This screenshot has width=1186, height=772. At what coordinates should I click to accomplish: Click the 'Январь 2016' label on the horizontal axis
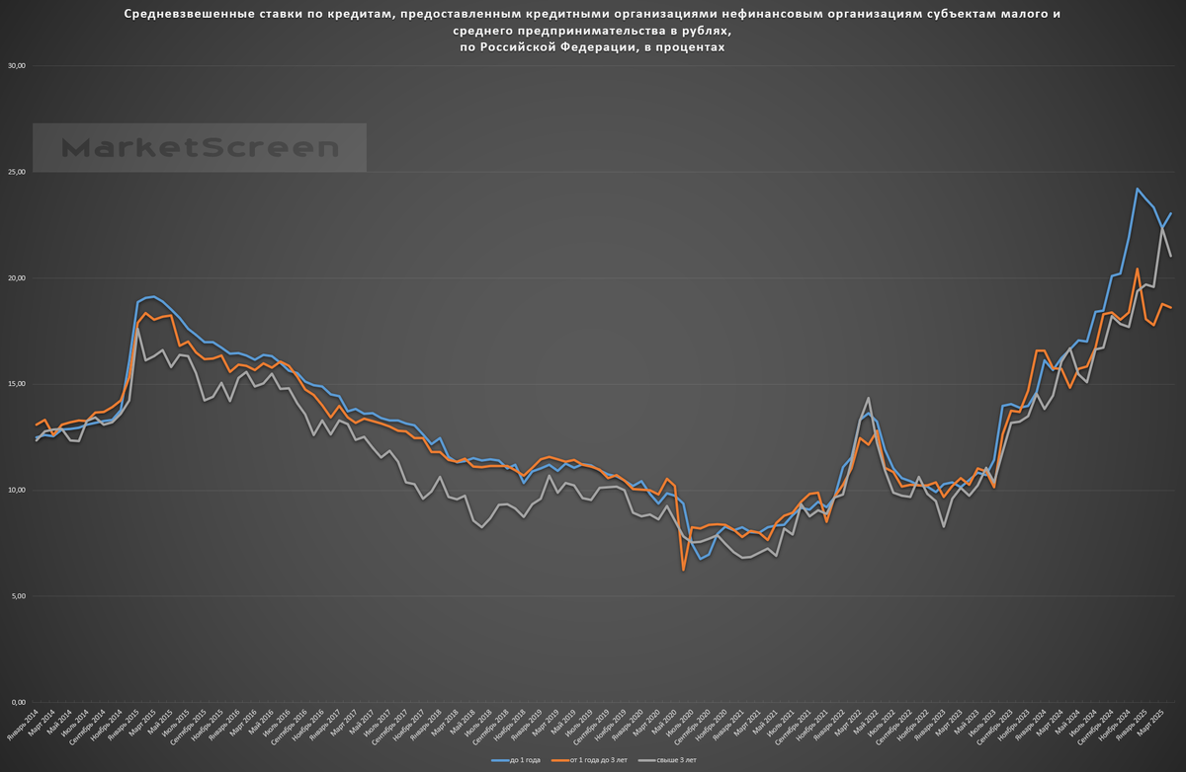pyautogui.click(x=225, y=725)
